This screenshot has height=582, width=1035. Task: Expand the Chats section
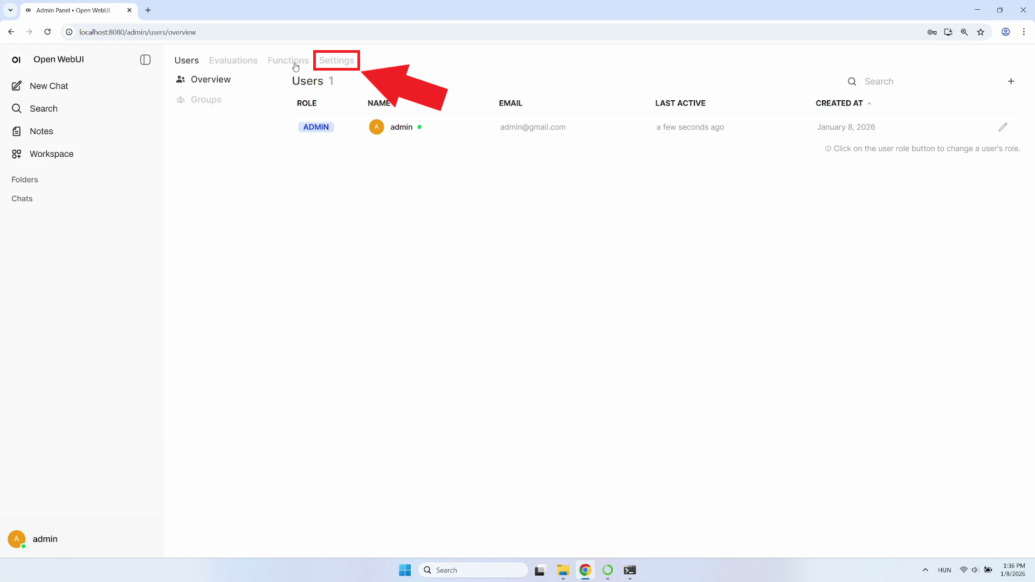pyautogui.click(x=22, y=199)
